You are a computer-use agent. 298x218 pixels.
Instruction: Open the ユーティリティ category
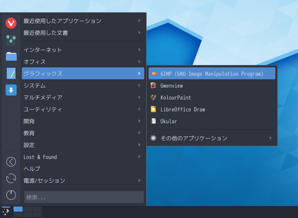(83, 109)
